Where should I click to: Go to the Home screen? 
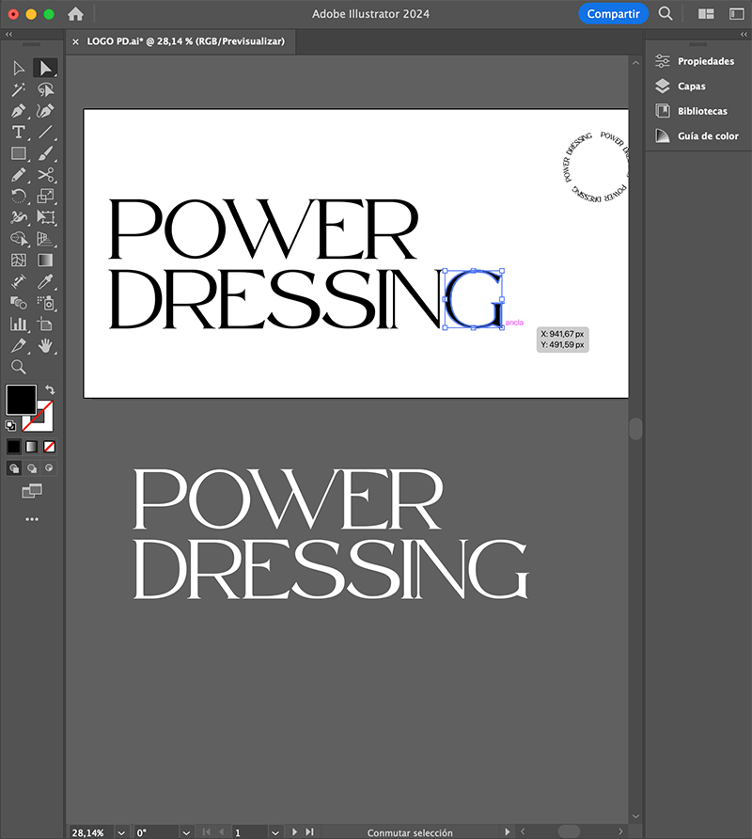[75, 14]
